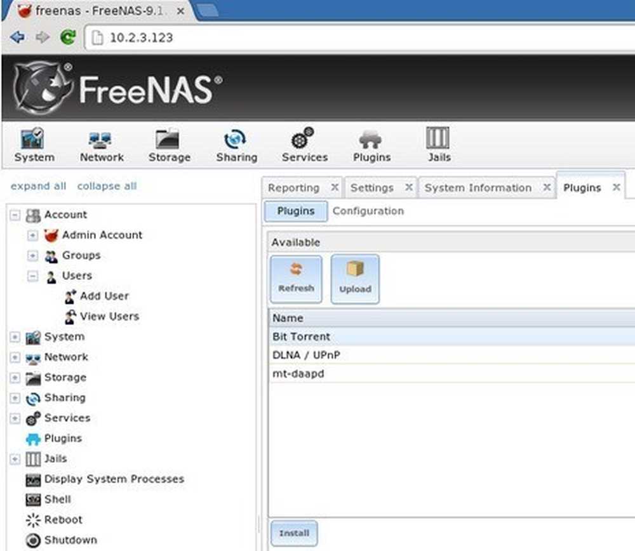Open the Sharing toolbar icon
The image size is (635, 551).
pyautogui.click(x=236, y=145)
